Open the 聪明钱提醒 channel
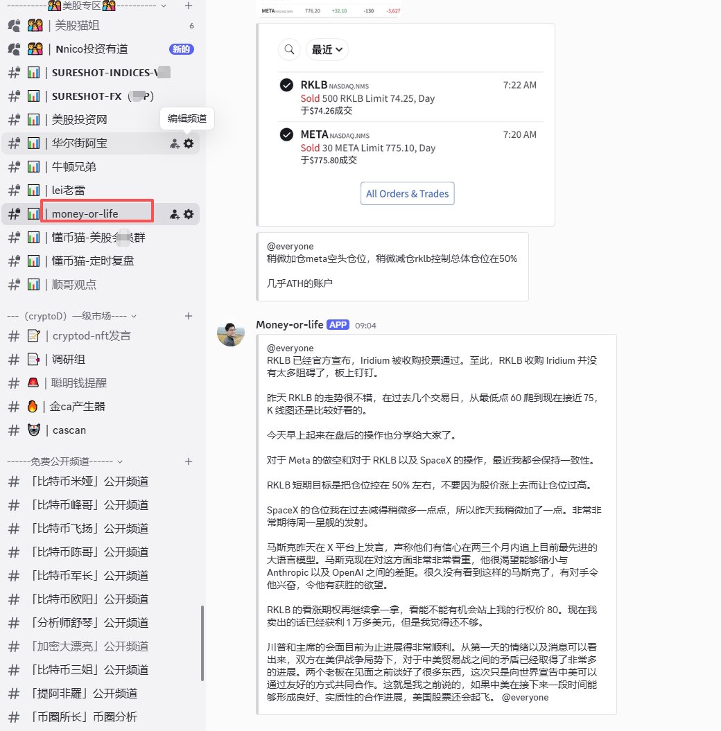 [x=101, y=382]
